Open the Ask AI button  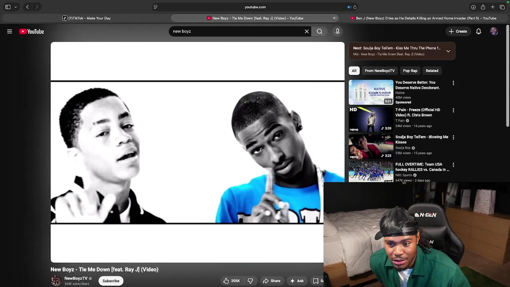click(297, 281)
